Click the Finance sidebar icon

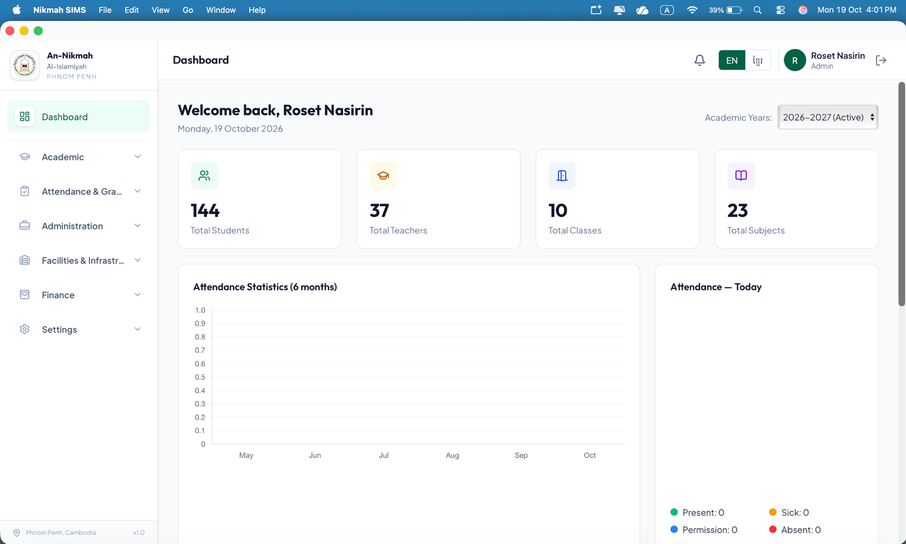point(24,295)
